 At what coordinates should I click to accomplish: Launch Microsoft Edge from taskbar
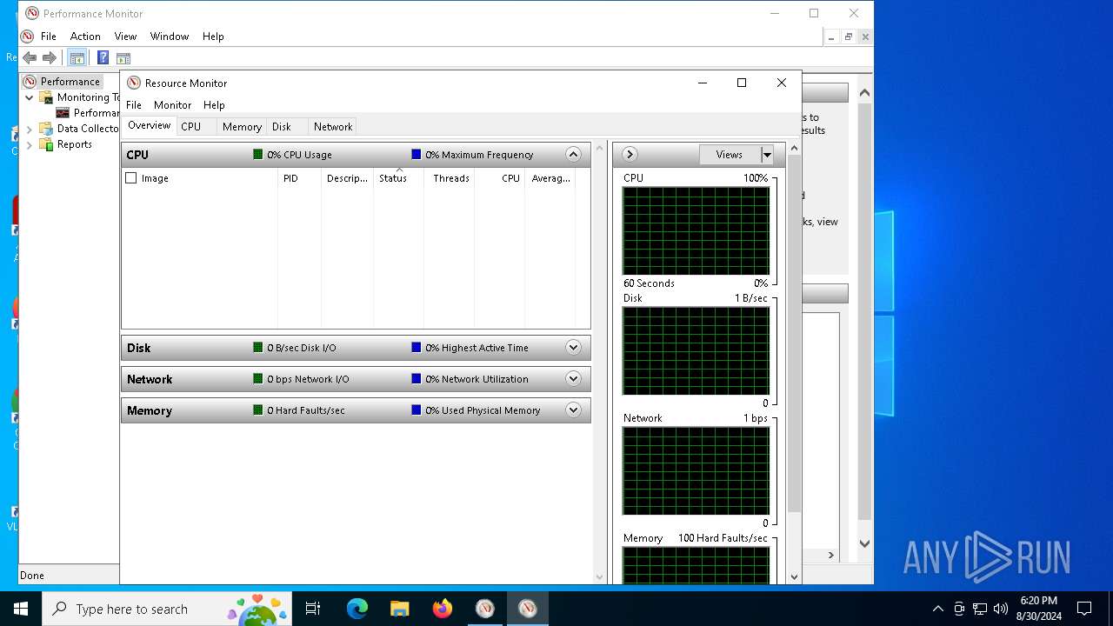pyautogui.click(x=357, y=609)
